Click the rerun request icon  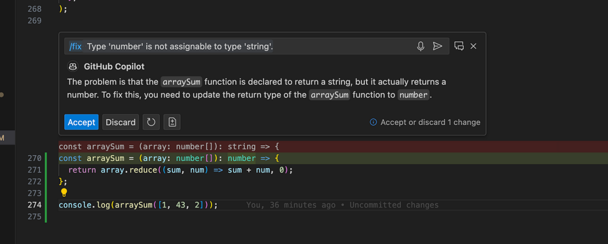(151, 122)
